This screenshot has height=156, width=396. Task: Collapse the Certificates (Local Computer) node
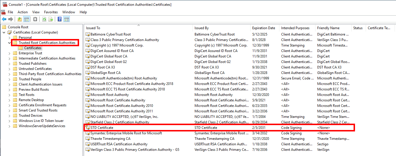point(4,32)
